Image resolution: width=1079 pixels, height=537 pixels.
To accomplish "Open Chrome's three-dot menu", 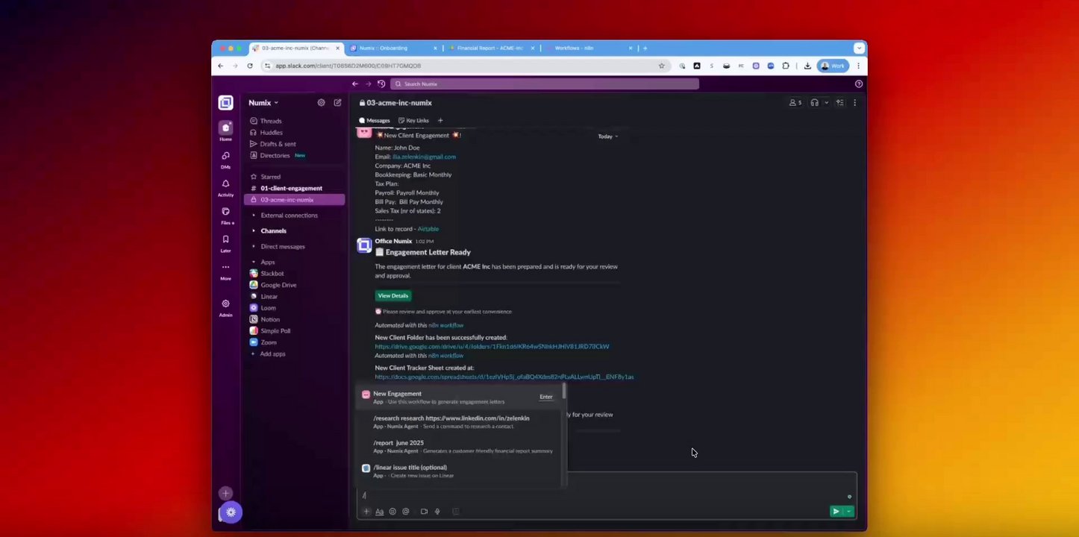I will coord(858,66).
